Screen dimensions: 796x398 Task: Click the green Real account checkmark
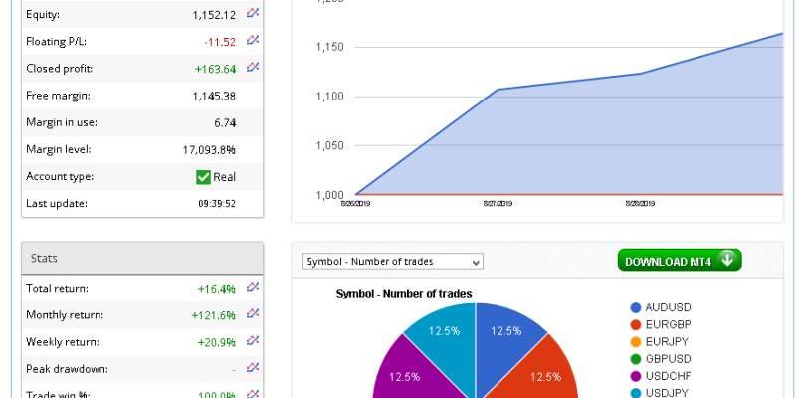(203, 177)
